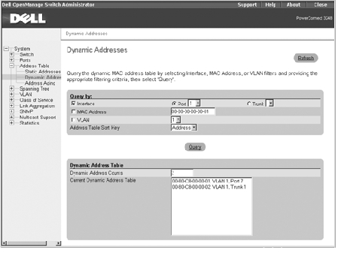Select Spanning Tree label
Viewport: 344px width, 271px height.
point(35,89)
